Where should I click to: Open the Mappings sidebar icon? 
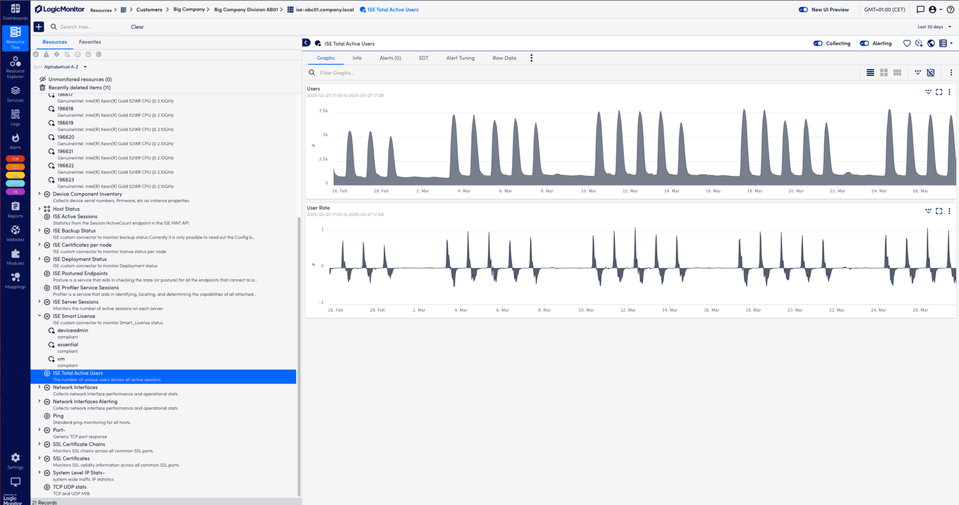(x=15, y=280)
